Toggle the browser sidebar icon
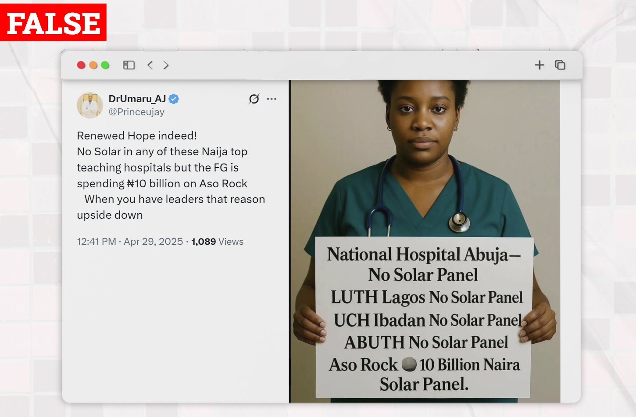The image size is (636, 417). pyautogui.click(x=129, y=65)
